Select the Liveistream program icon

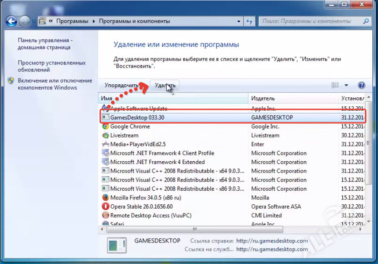click(x=105, y=135)
